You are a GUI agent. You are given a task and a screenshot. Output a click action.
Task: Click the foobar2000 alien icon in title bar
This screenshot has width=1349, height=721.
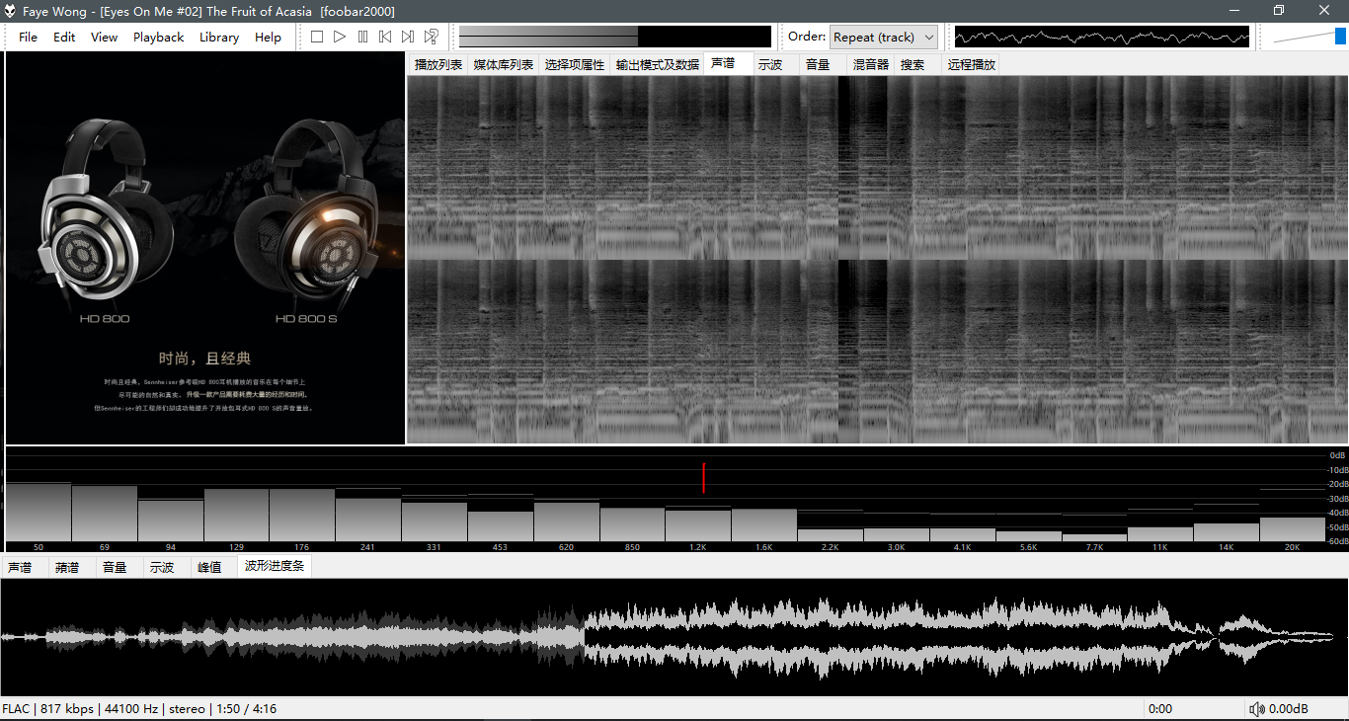[x=11, y=11]
